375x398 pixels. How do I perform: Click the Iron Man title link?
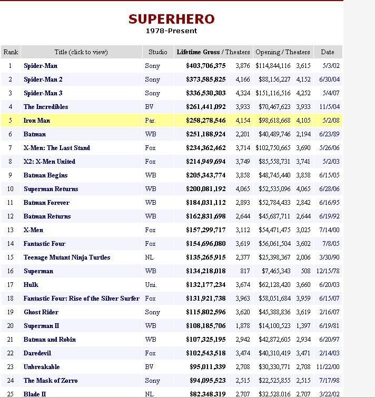(x=37, y=121)
